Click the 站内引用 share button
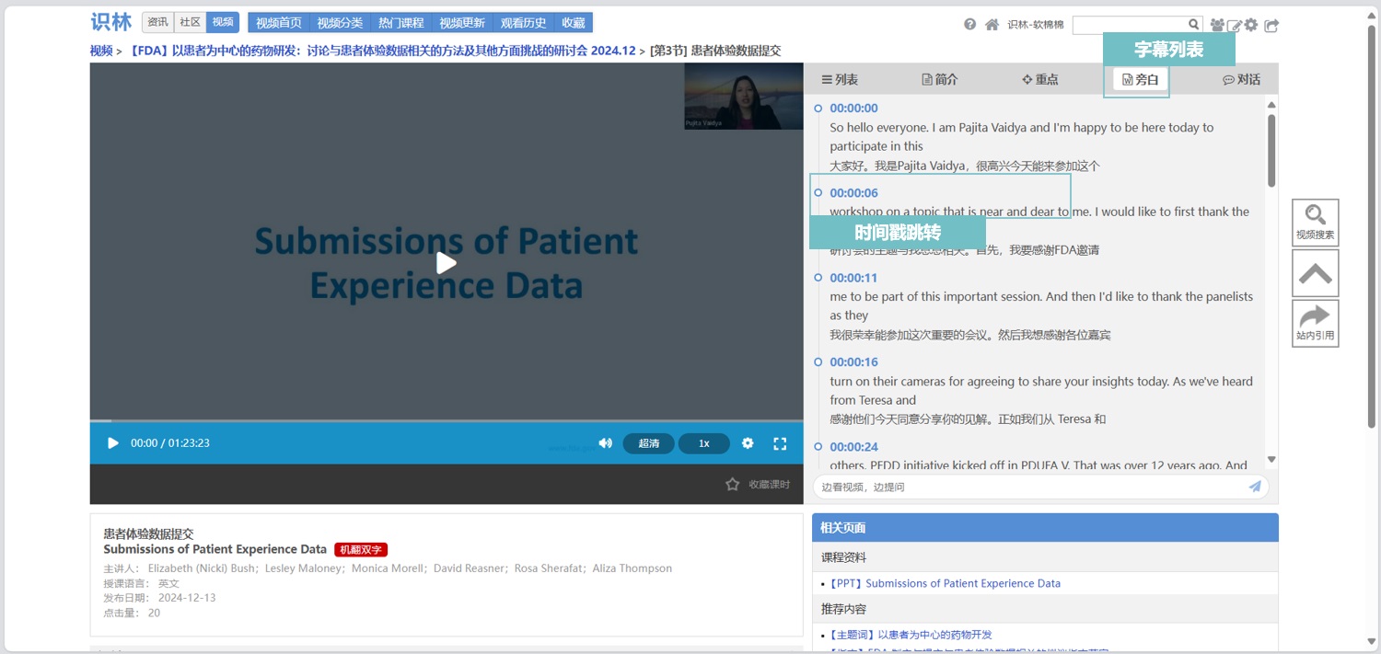The width and height of the screenshot is (1381, 654). [x=1315, y=323]
